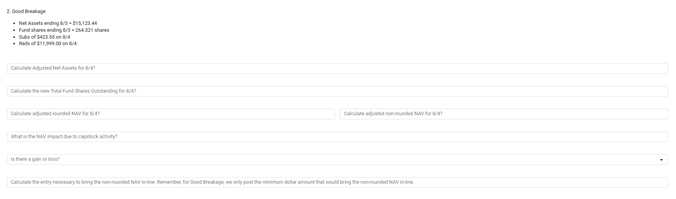
Task: Click the NAV impact due to capstock field
Action: (x=337, y=137)
